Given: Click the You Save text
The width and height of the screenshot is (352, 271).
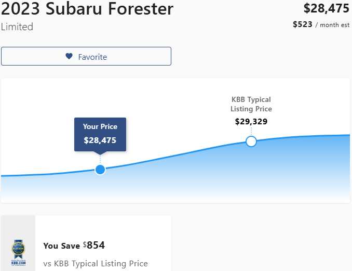Looking at the screenshot, I should coord(61,246).
